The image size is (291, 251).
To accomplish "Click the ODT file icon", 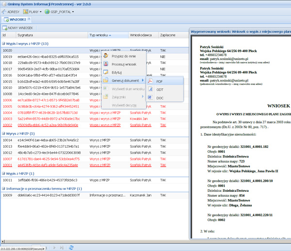I will 150,89.
